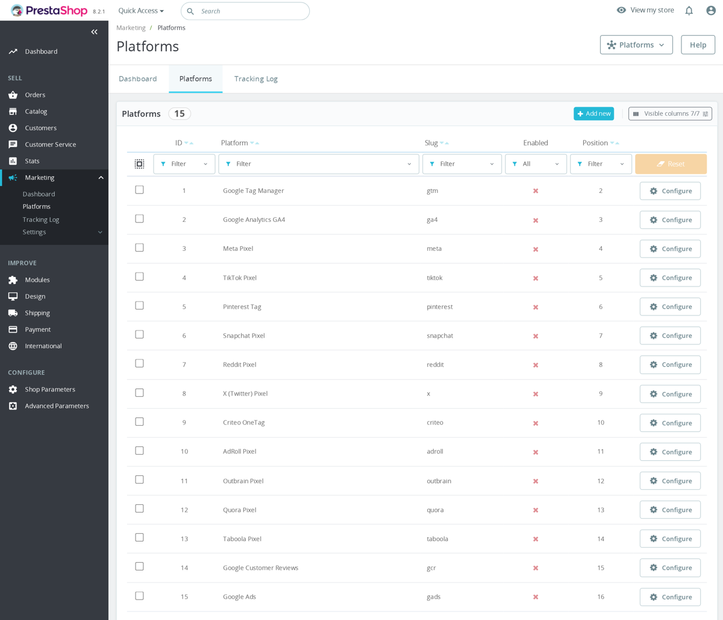Image resolution: width=723 pixels, height=620 pixels.
Task: Click the Reset filters button
Action: (671, 164)
